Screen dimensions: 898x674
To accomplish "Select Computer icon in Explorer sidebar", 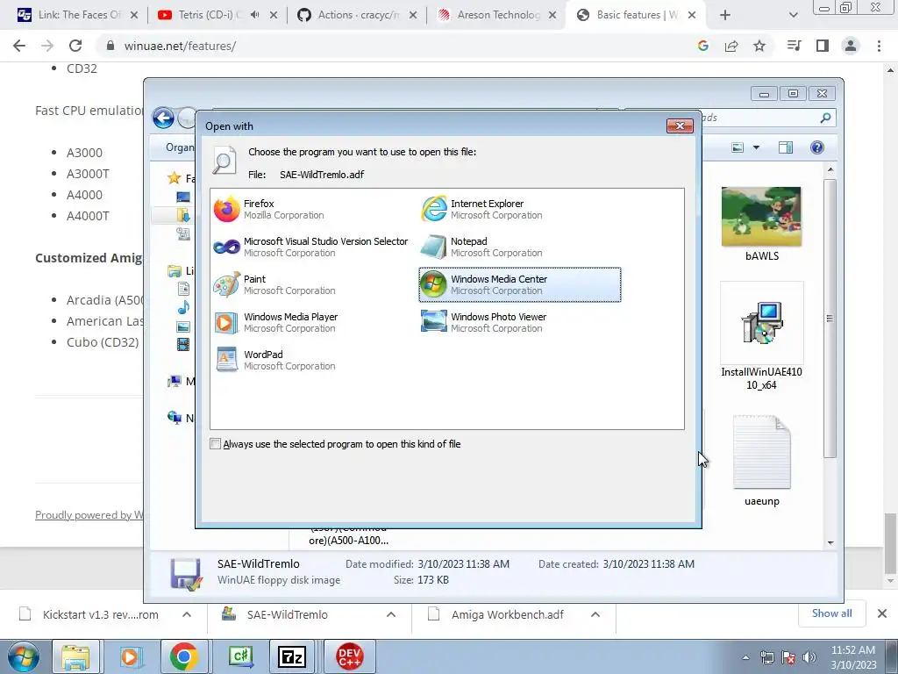I will [175, 381].
